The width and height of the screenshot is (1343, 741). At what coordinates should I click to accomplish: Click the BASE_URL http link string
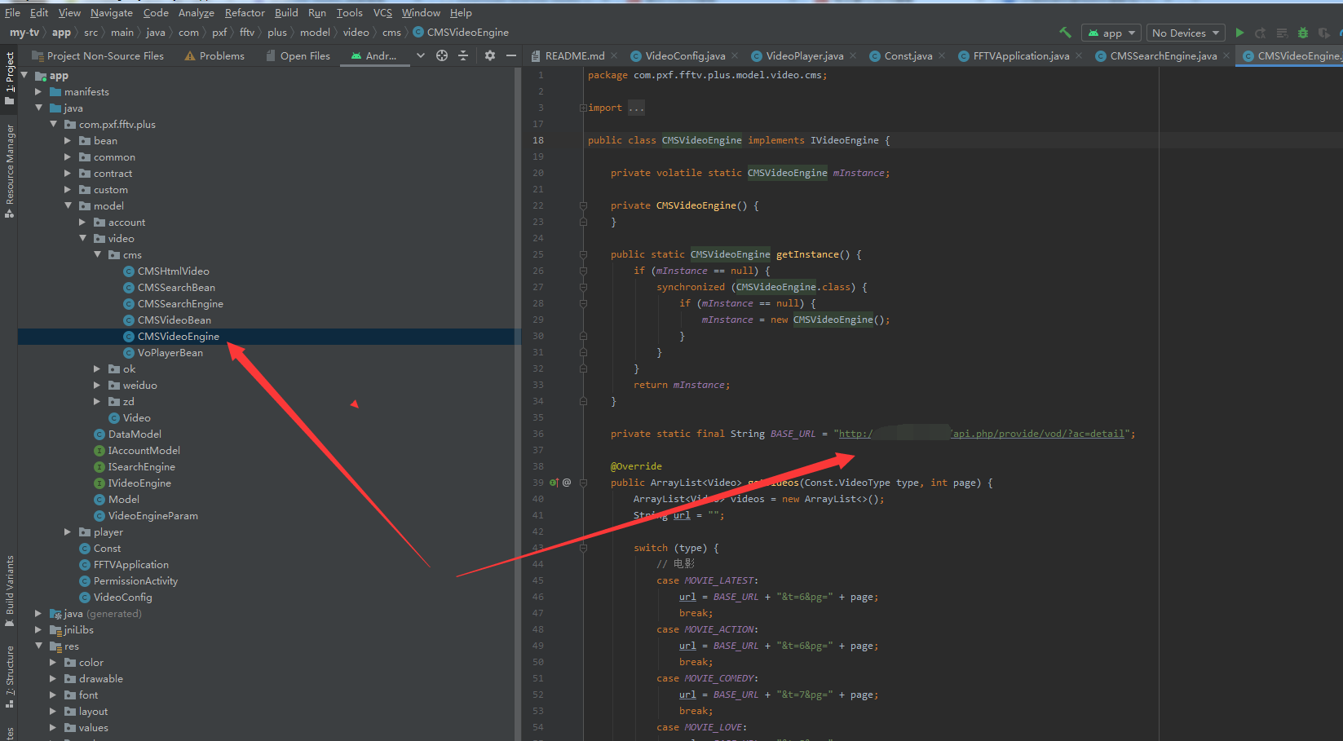(x=983, y=434)
